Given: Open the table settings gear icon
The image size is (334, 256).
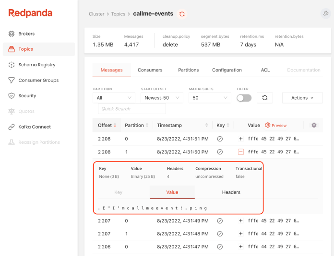Looking at the screenshot, I should (314, 125).
